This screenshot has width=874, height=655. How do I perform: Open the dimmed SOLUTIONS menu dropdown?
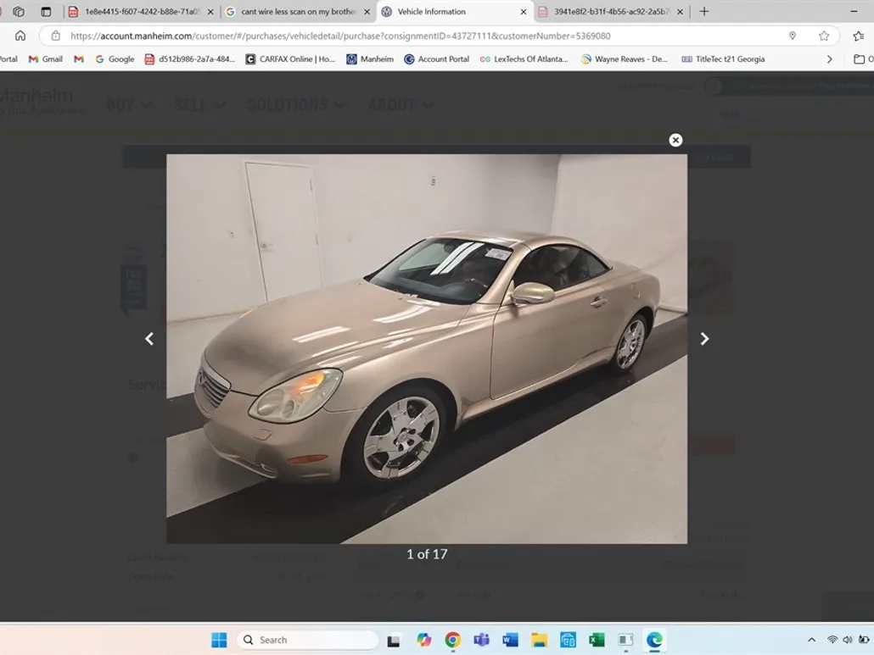(296, 104)
